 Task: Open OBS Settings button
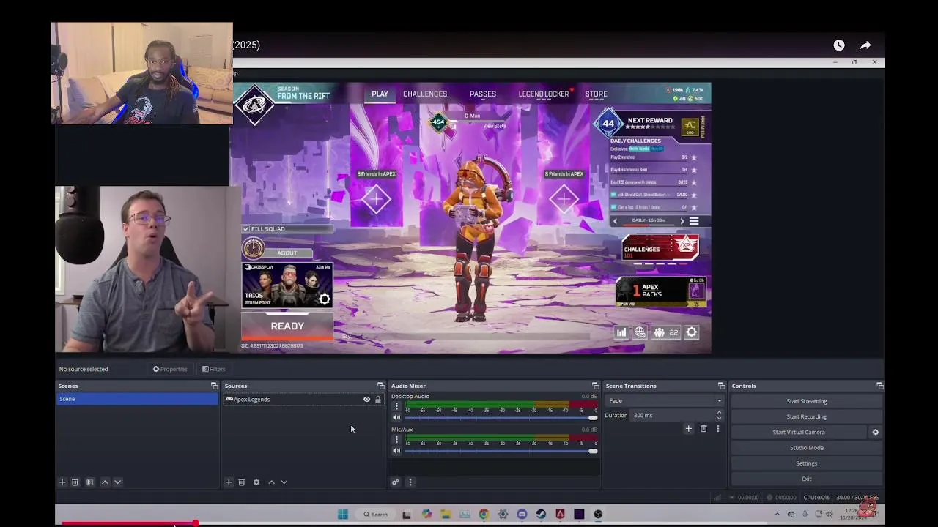806,463
